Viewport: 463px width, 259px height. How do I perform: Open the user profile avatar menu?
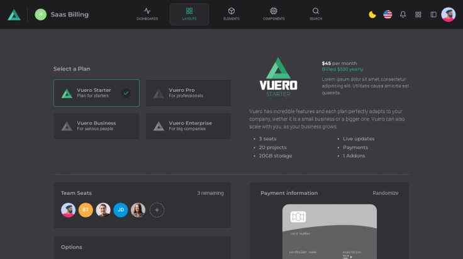(449, 14)
